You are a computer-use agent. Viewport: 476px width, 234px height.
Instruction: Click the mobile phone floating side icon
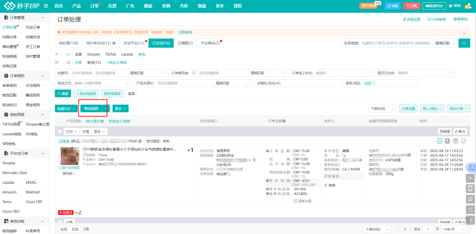click(470, 189)
